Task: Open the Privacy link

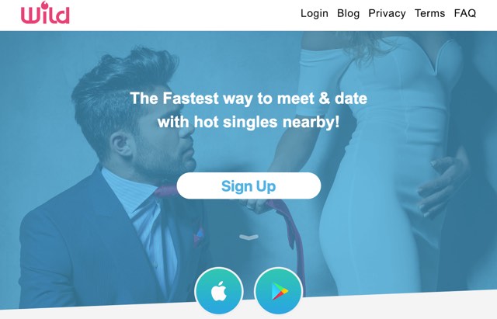Action: click(x=387, y=13)
